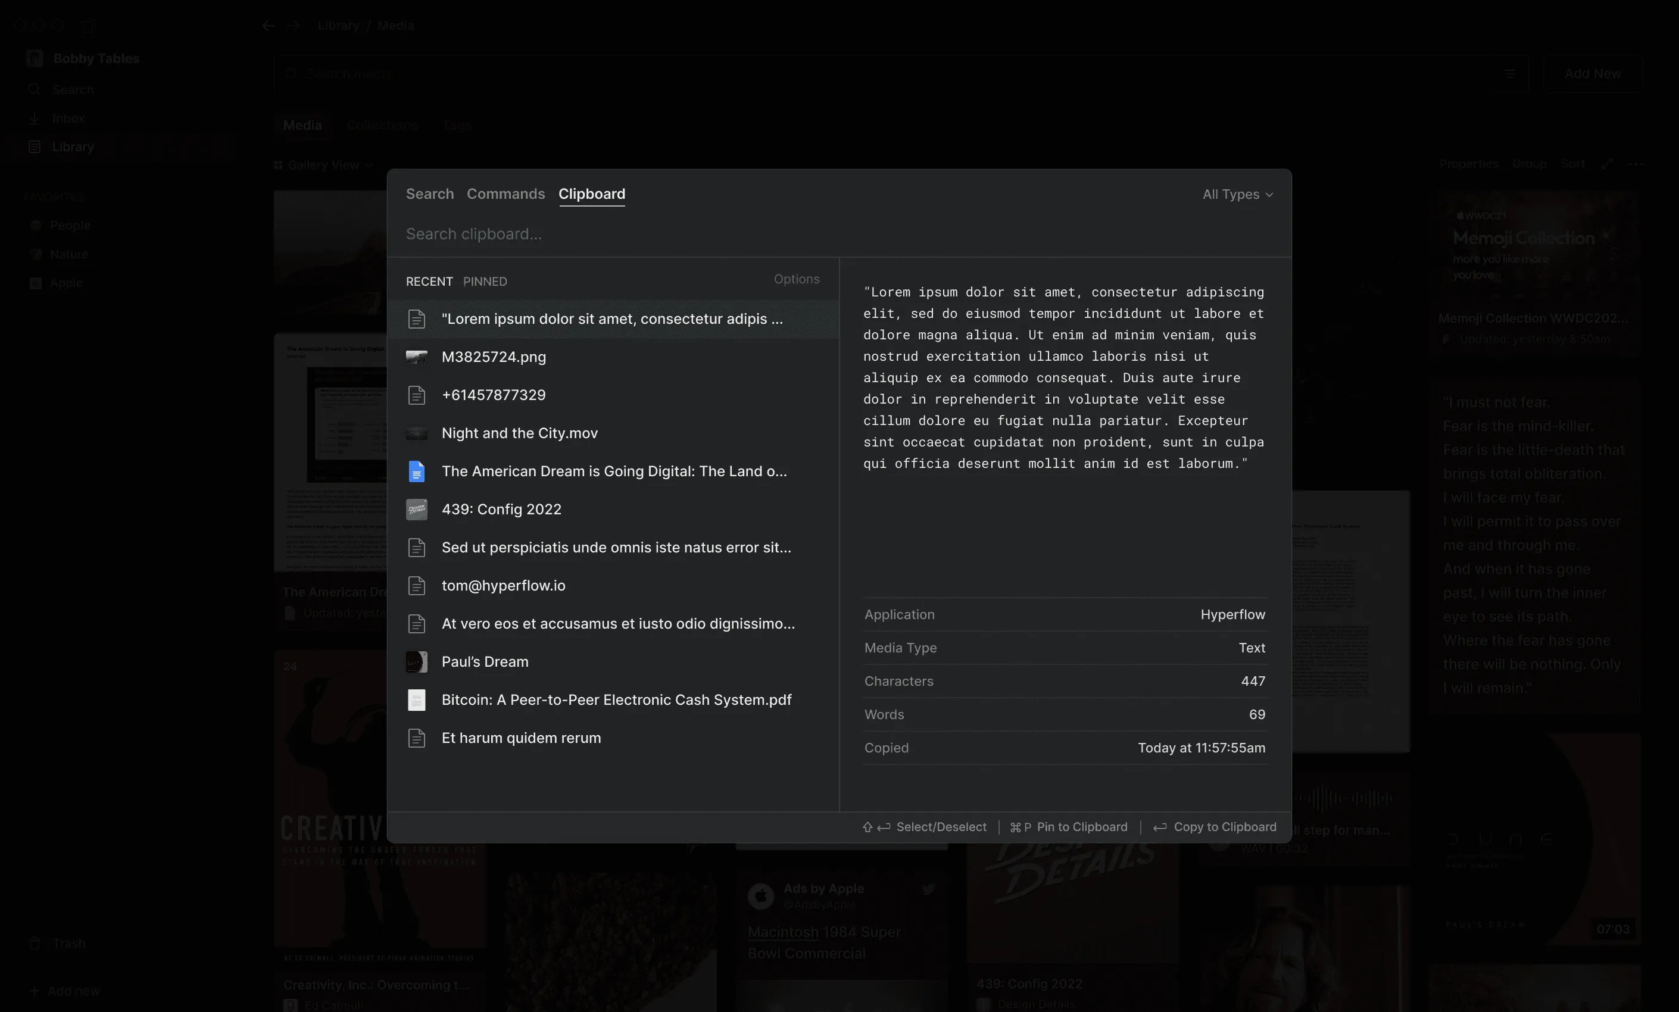This screenshot has width=1679, height=1012.
Task: Click the M3825724.png thumbnail icon
Action: (416, 357)
